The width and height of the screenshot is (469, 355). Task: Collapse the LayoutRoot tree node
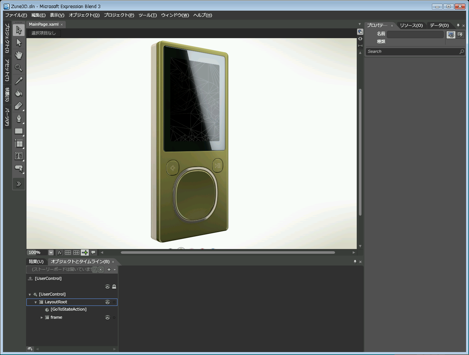point(36,302)
